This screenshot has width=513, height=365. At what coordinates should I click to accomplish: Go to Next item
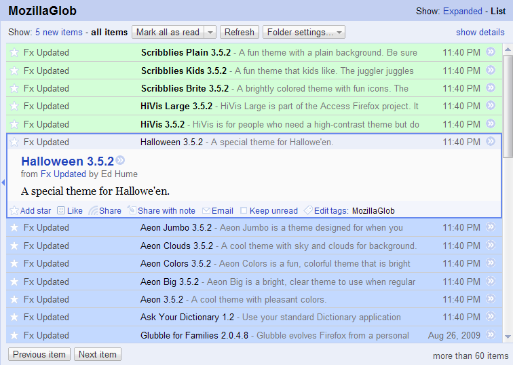pos(98,354)
